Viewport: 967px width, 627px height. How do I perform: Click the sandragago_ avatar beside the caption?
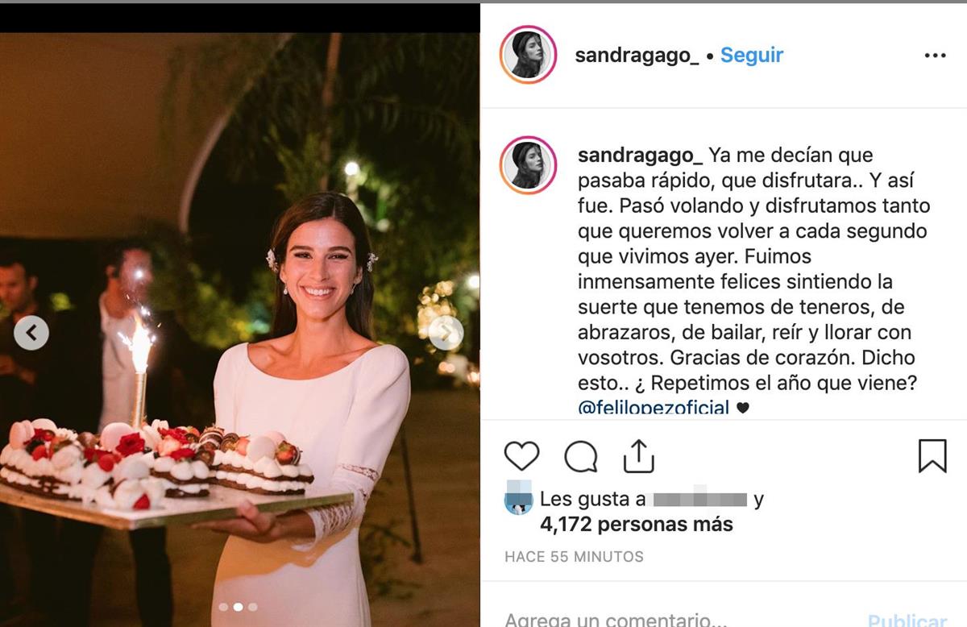(x=529, y=165)
